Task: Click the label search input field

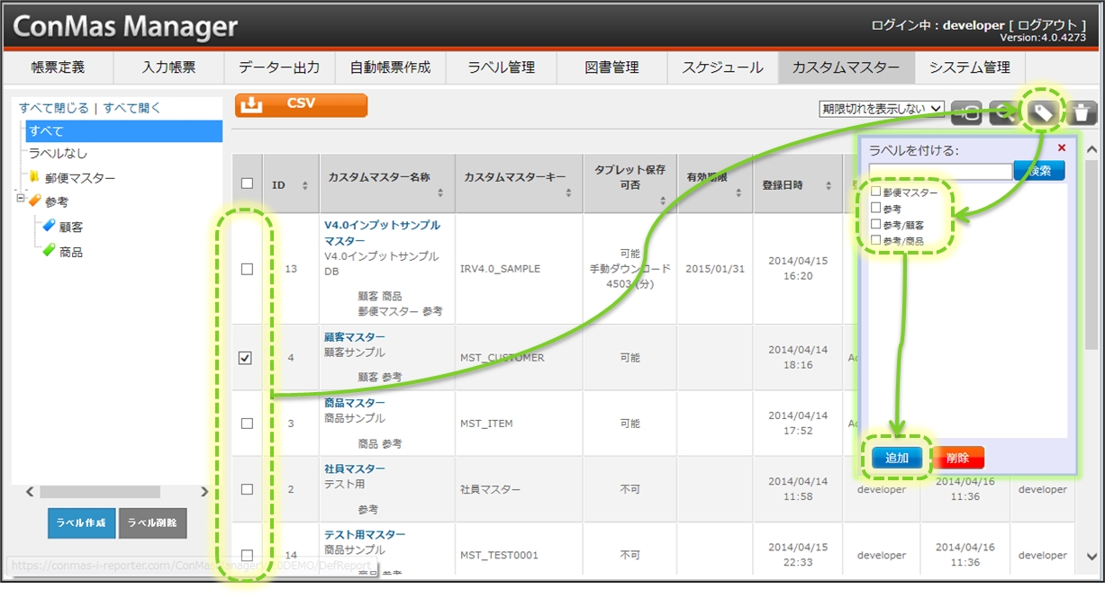Action: (939, 171)
